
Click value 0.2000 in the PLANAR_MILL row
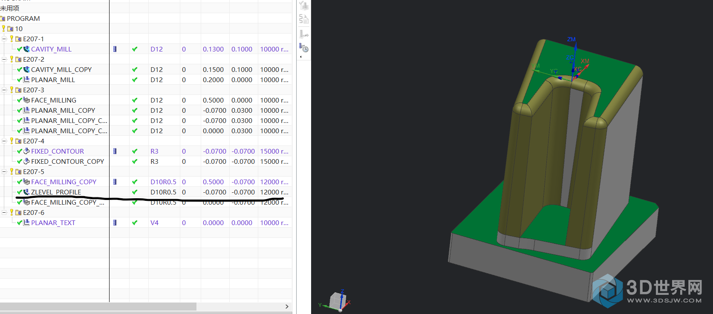[x=213, y=80]
